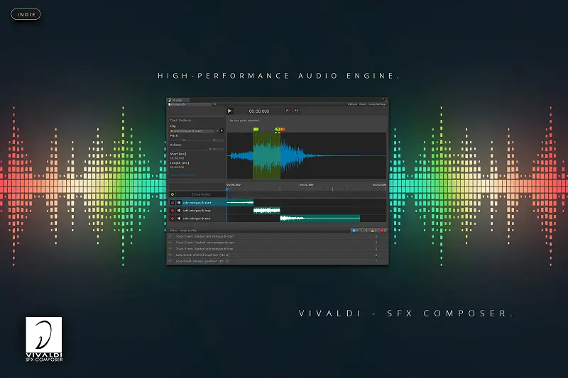Remove the vsfx-minigun-8-start track via red icon

(173, 203)
